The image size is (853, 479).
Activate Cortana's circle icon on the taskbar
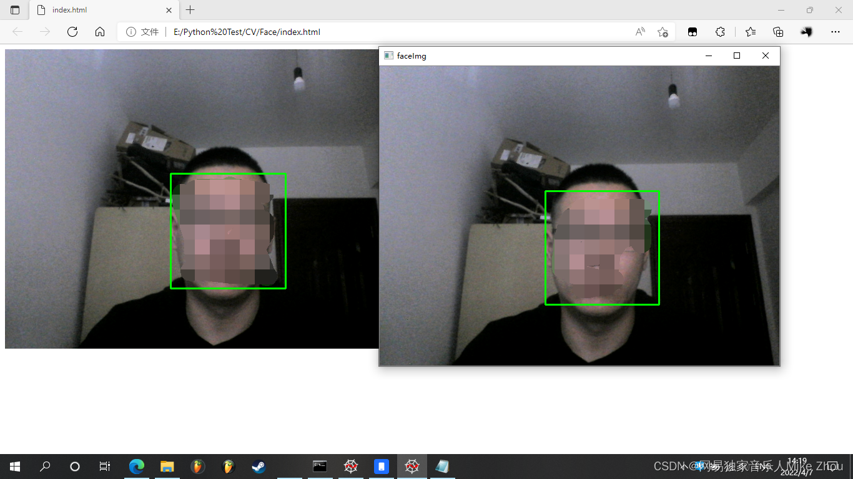point(74,467)
